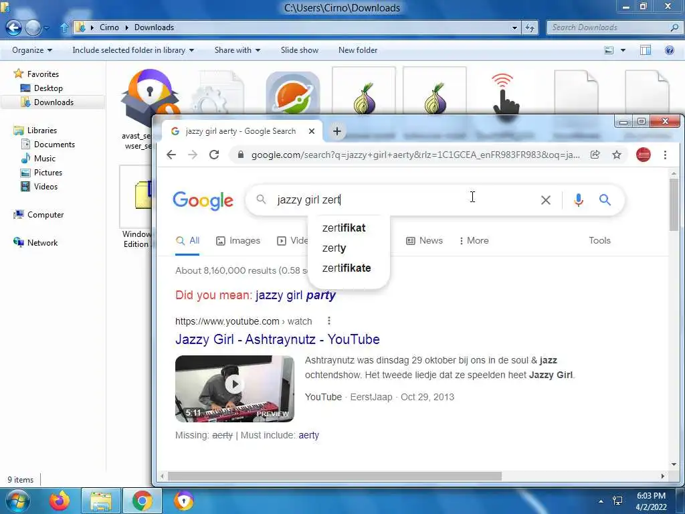Bookmark this page with the star icon

[x=616, y=155]
